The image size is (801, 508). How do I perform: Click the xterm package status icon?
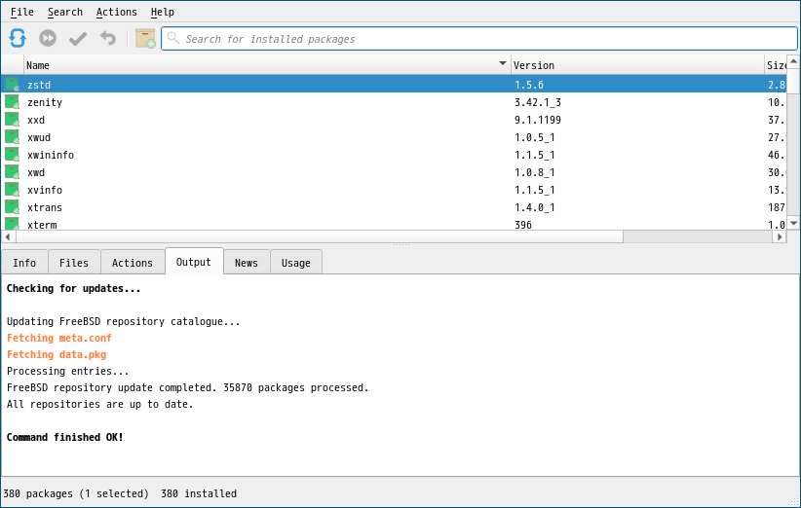tap(12, 225)
